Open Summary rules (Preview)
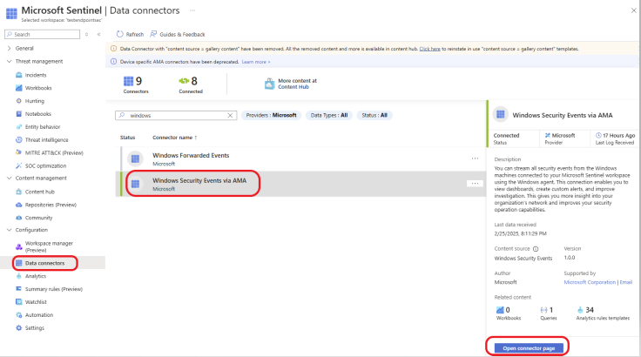The image size is (641, 357). click(x=53, y=289)
